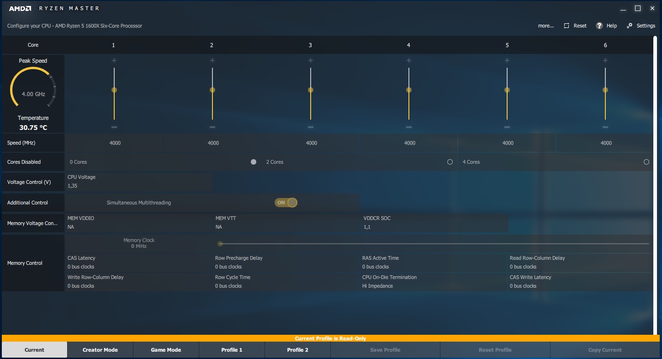Open Settings via gear icon

click(630, 26)
